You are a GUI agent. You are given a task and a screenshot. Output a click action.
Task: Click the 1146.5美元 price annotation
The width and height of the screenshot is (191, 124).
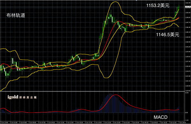coord(167,34)
